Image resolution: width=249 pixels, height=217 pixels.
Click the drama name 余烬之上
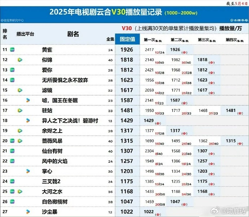tap(52, 131)
